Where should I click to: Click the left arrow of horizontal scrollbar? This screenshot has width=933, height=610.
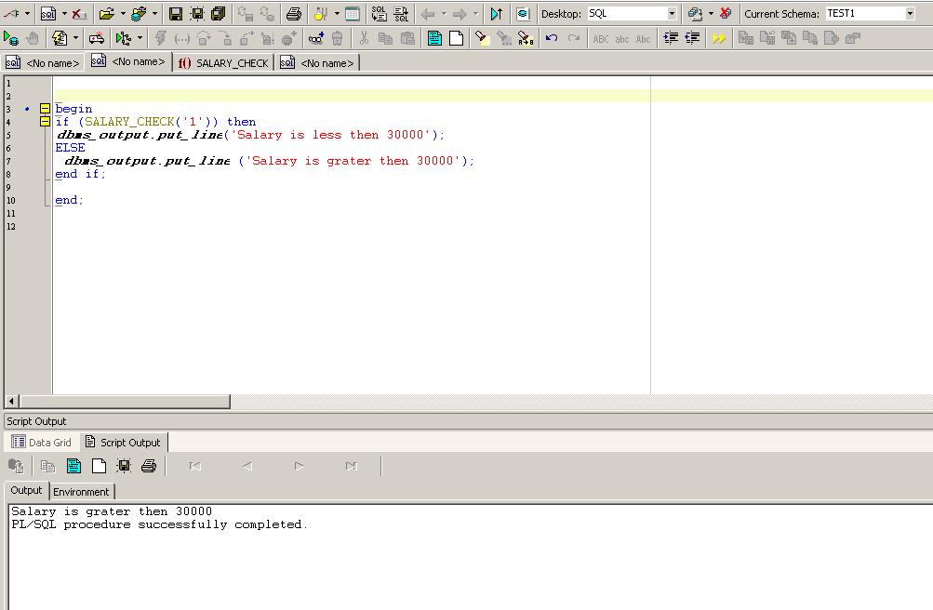(11, 401)
